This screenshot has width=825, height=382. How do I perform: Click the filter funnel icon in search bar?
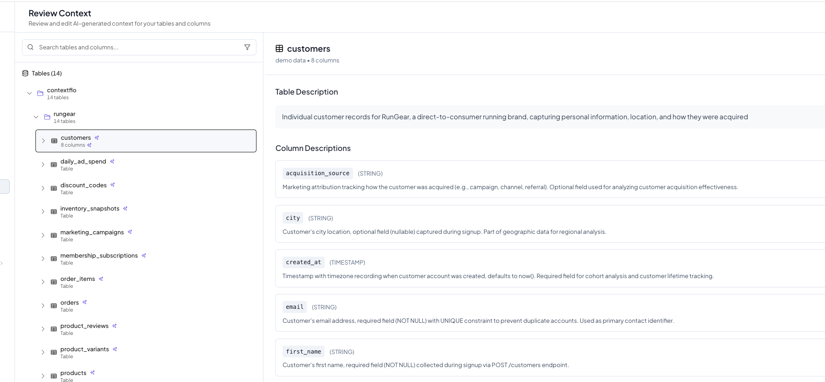click(x=247, y=47)
